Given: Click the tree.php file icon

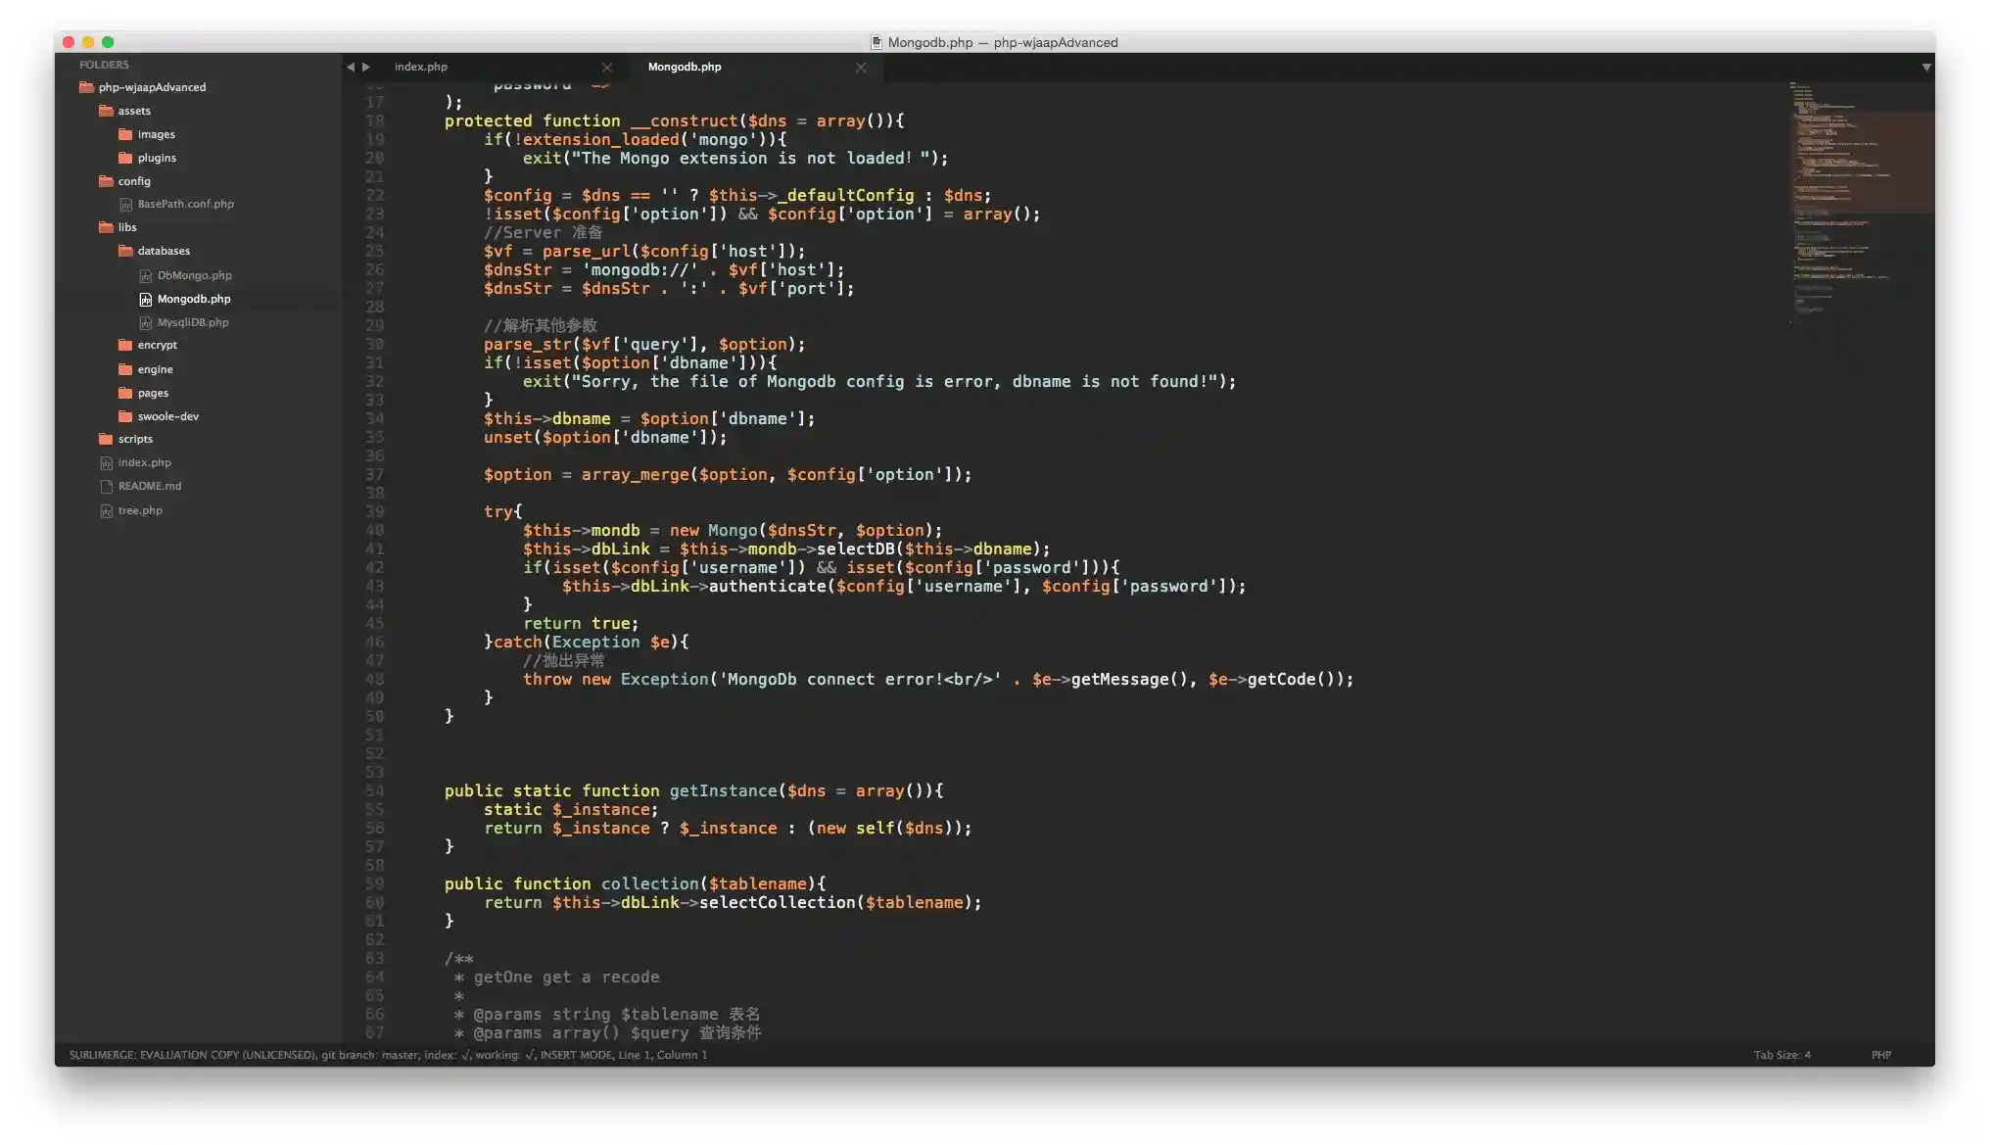Looking at the screenshot, I should coord(106,510).
